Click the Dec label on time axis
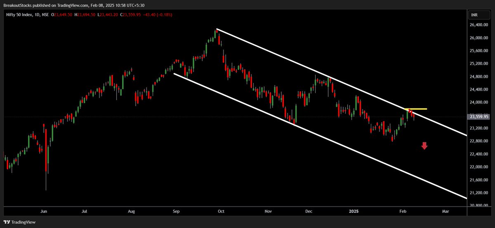The image size is (495, 228). [309, 212]
